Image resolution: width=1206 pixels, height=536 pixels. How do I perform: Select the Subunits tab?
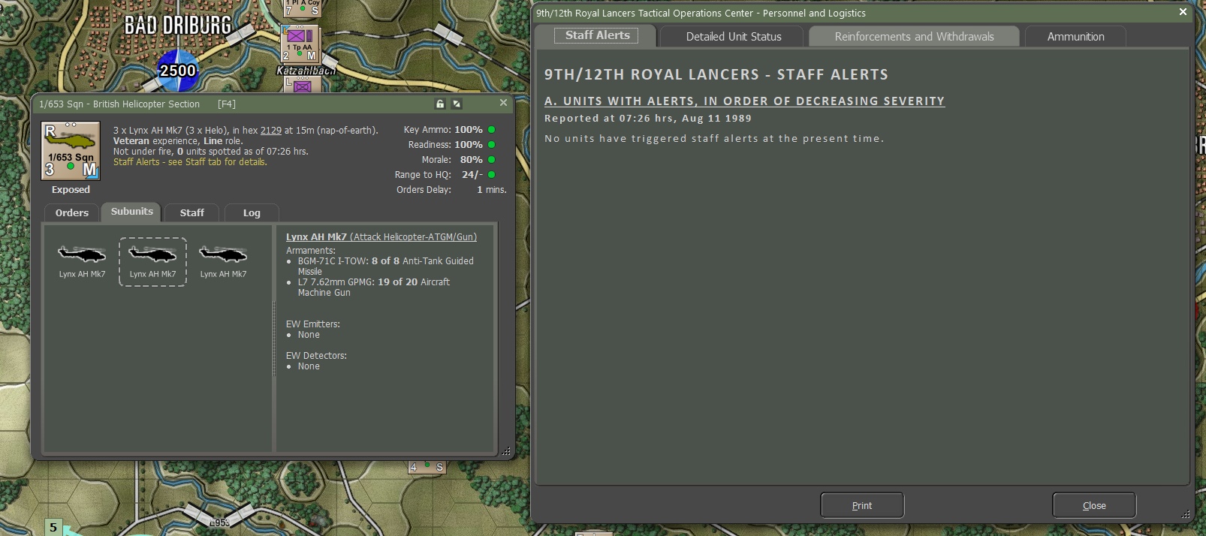click(x=132, y=212)
